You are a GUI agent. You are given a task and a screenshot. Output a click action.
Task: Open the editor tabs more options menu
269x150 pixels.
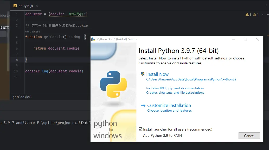pyautogui.click(x=266, y=6)
